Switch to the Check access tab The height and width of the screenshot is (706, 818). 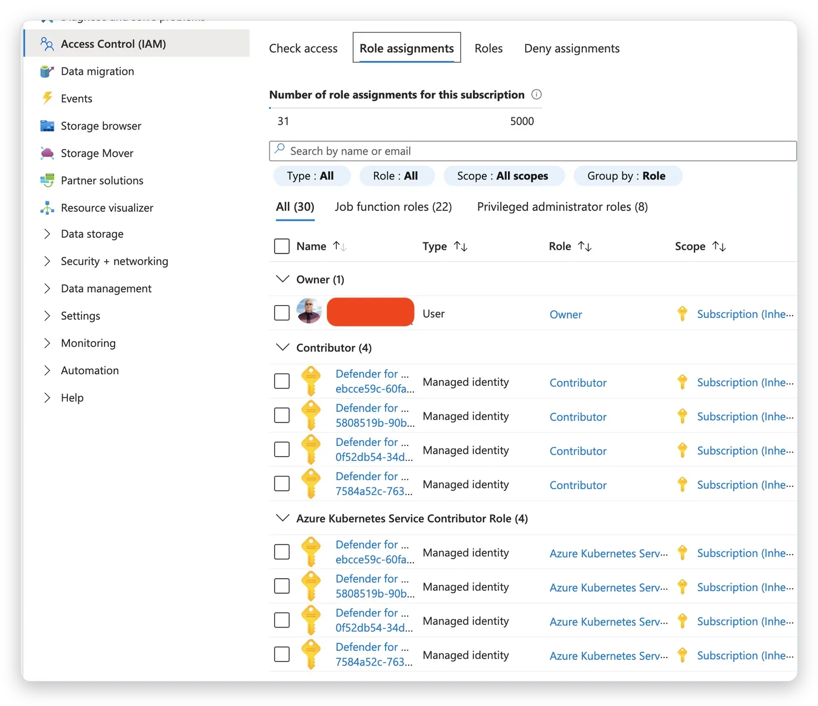(x=303, y=48)
